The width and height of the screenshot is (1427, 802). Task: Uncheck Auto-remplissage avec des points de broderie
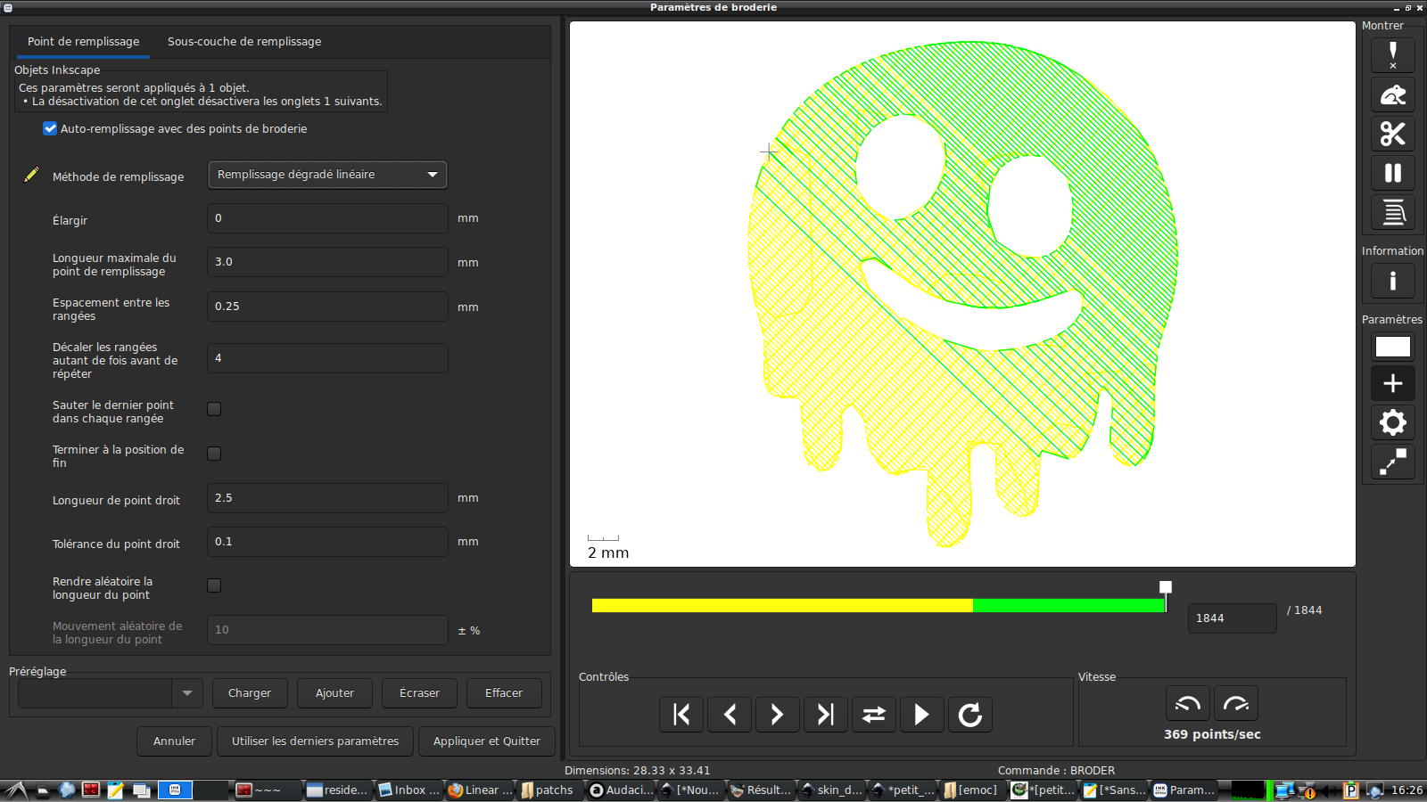click(x=50, y=128)
